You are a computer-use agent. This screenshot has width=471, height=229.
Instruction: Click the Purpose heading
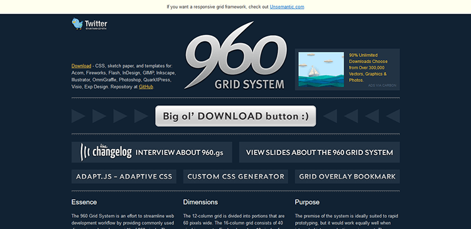coord(307,202)
